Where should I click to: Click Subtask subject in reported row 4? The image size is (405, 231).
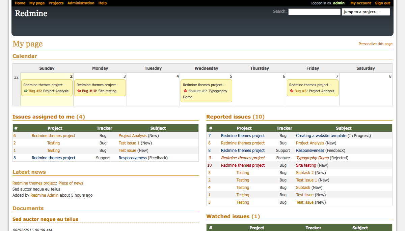point(303,188)
